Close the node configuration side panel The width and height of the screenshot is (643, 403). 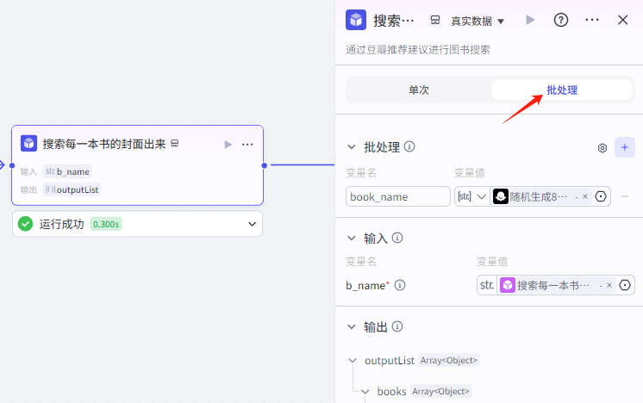pos(622,20)
